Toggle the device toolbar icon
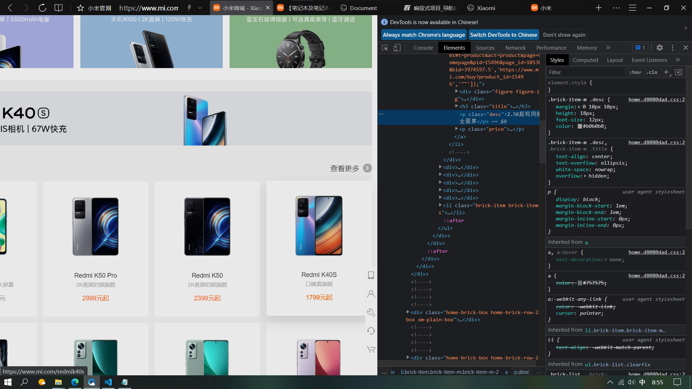Screen dimensions: 692x389 pos(397,48)
